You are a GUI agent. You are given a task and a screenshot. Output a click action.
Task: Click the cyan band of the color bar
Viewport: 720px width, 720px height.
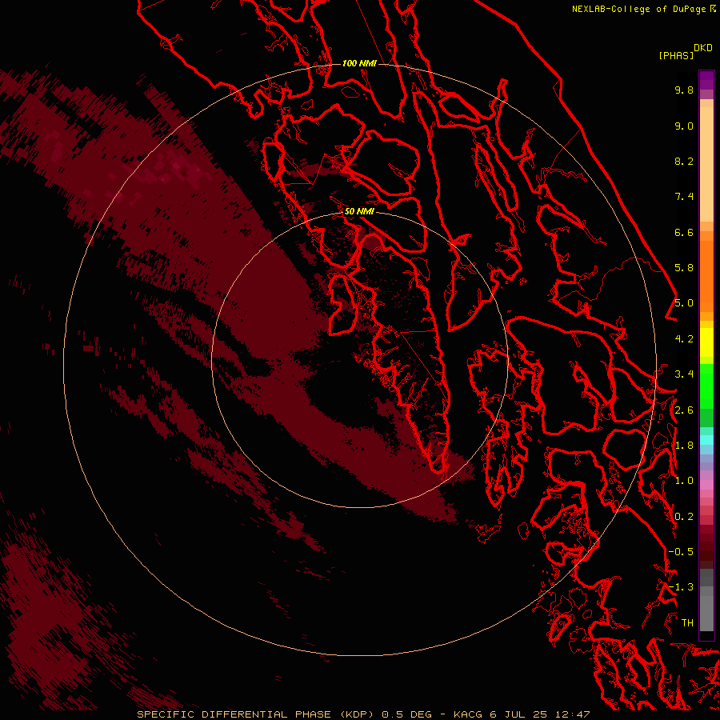(706, 439)
